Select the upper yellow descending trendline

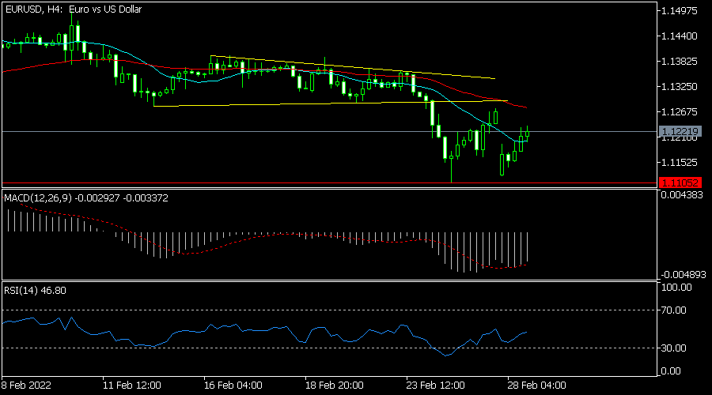click(x=353, y=67)
